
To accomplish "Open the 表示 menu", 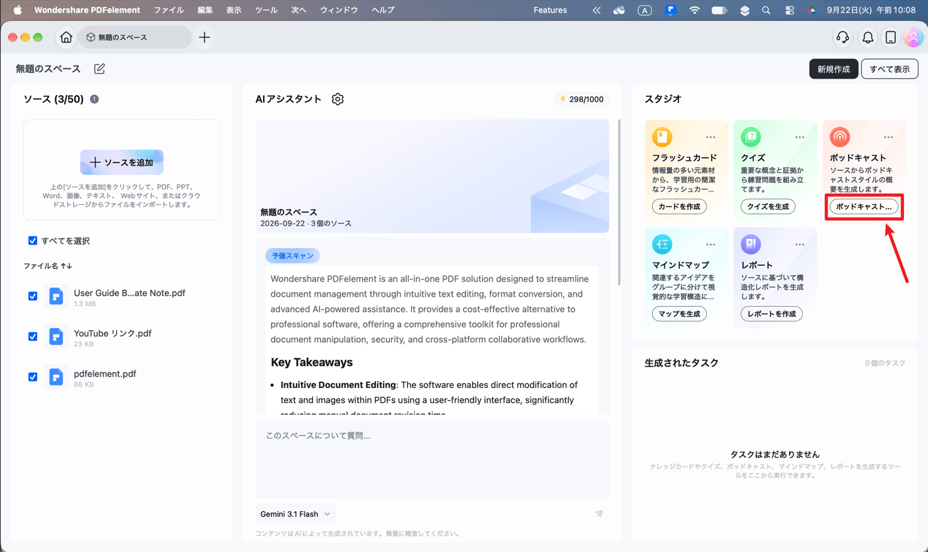I will pos(234,10).
